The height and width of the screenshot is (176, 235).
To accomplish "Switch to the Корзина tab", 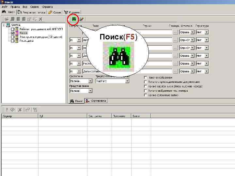I will coord(72,12).
